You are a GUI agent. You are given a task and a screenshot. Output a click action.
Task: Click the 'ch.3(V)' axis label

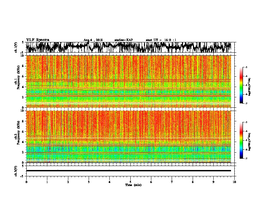16,171
